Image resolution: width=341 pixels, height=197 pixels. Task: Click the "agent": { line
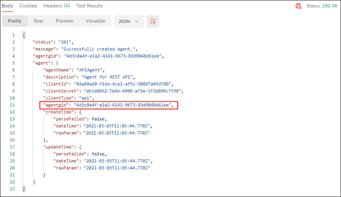(x=45, y=63)
